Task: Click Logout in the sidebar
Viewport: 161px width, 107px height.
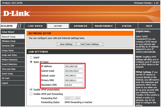Action: point(5,83)
